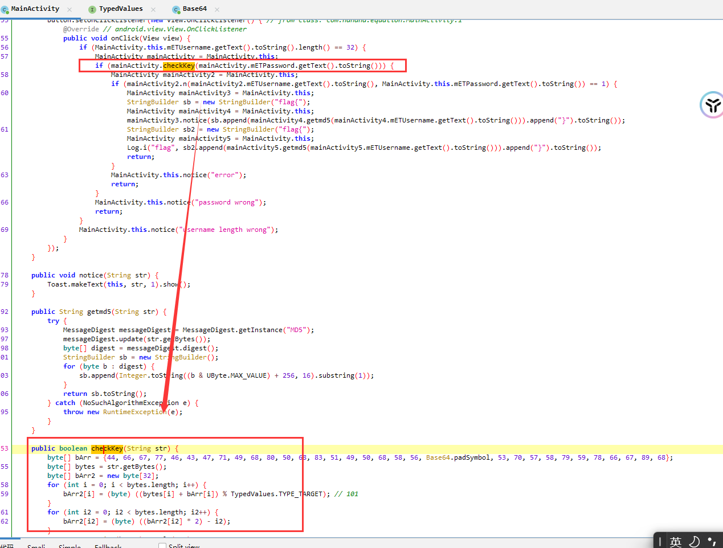Click the highlighted checkKey call in if statement
Image resolution: width=723 pixels, height=548 pixels.
click(x=179, y=66)
